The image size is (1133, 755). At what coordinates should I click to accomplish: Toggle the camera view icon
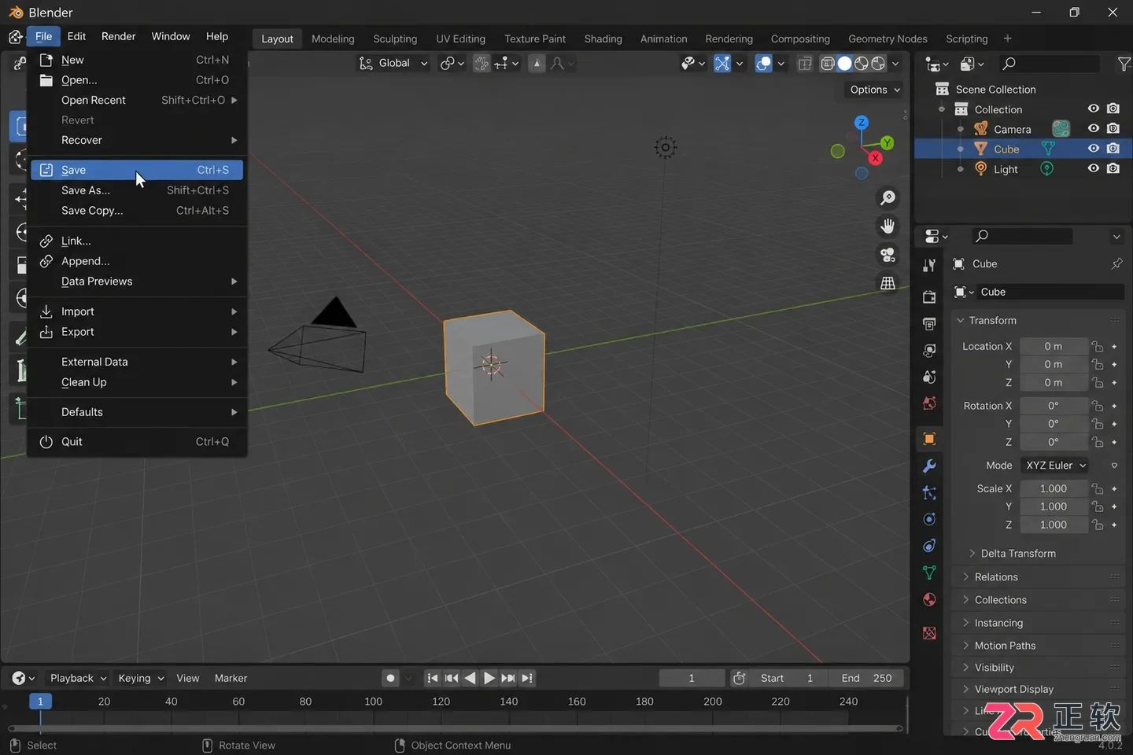(888, 255)
